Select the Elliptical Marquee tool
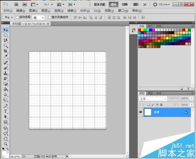Viewport: 196px width, 159px height. (x=5, y=35)
